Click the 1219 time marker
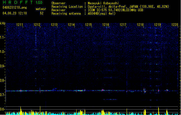 click(157, 25)
